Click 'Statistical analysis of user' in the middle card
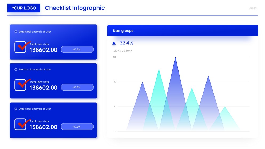 35,69
